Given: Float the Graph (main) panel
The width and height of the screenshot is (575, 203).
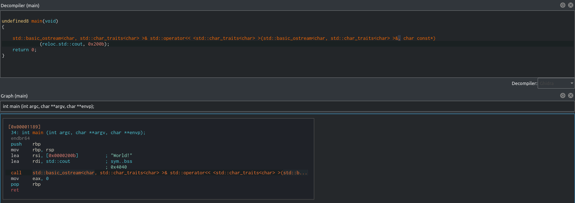Looking at the screenshot, I should (x=563, y=95).
